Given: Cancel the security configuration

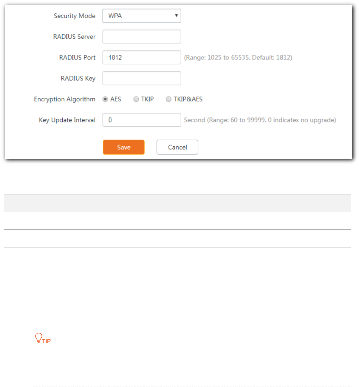Looking at the screenshot, I should click(x=177, y=147).
